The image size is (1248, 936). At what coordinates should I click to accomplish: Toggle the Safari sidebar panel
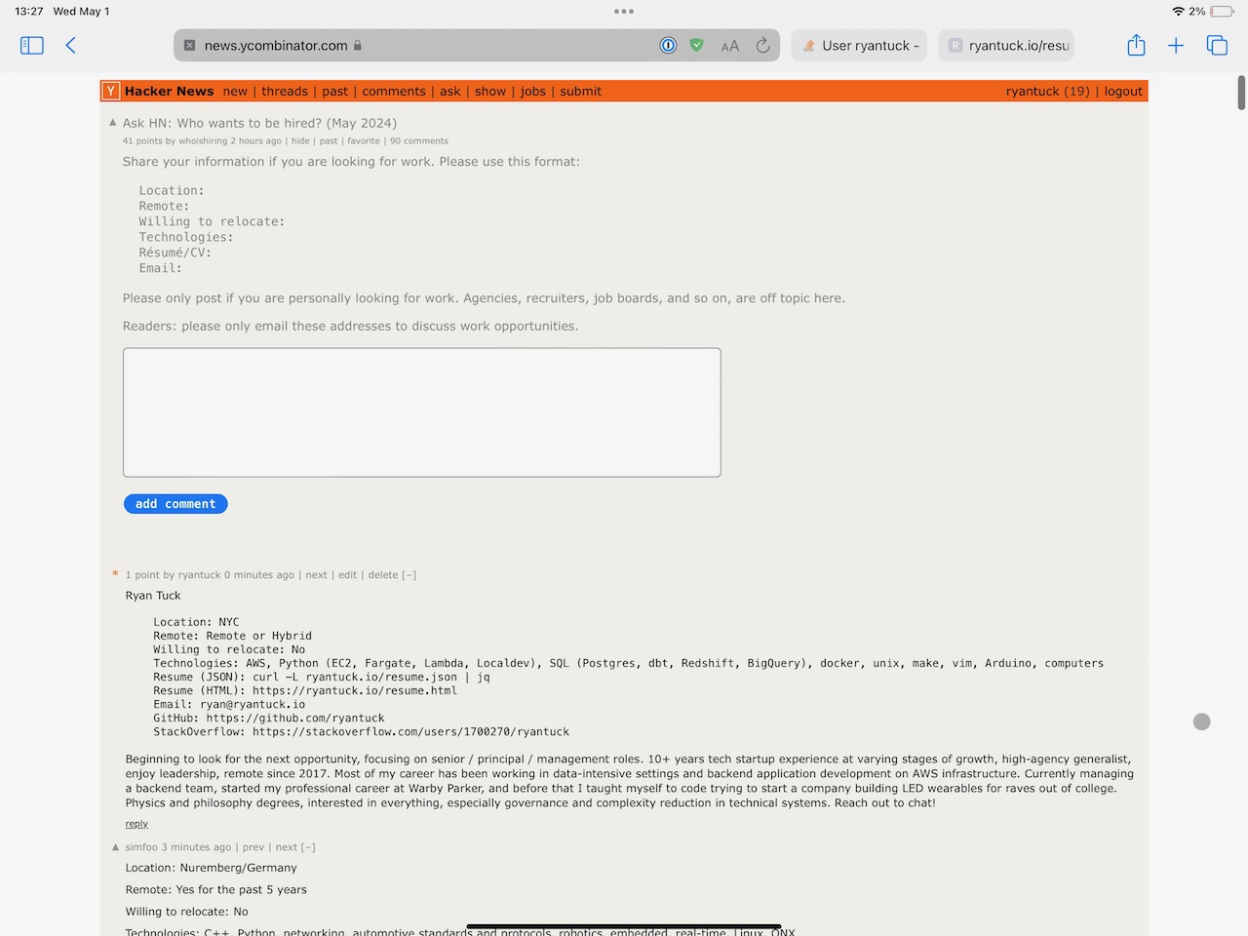[x=32, y=45]
